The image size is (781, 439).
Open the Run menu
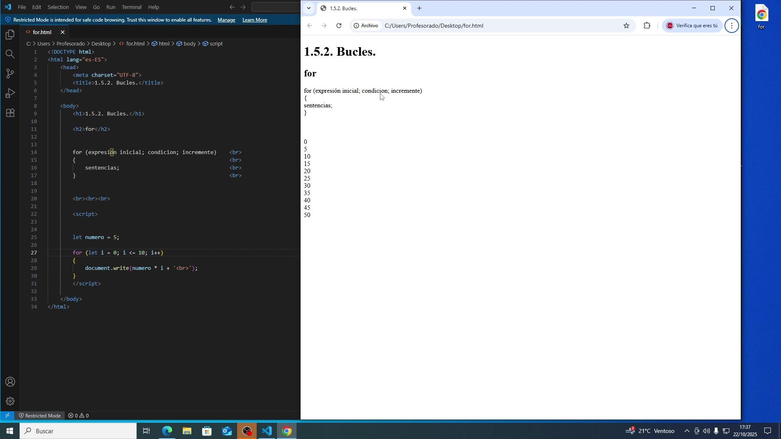[x=111, y=7]
